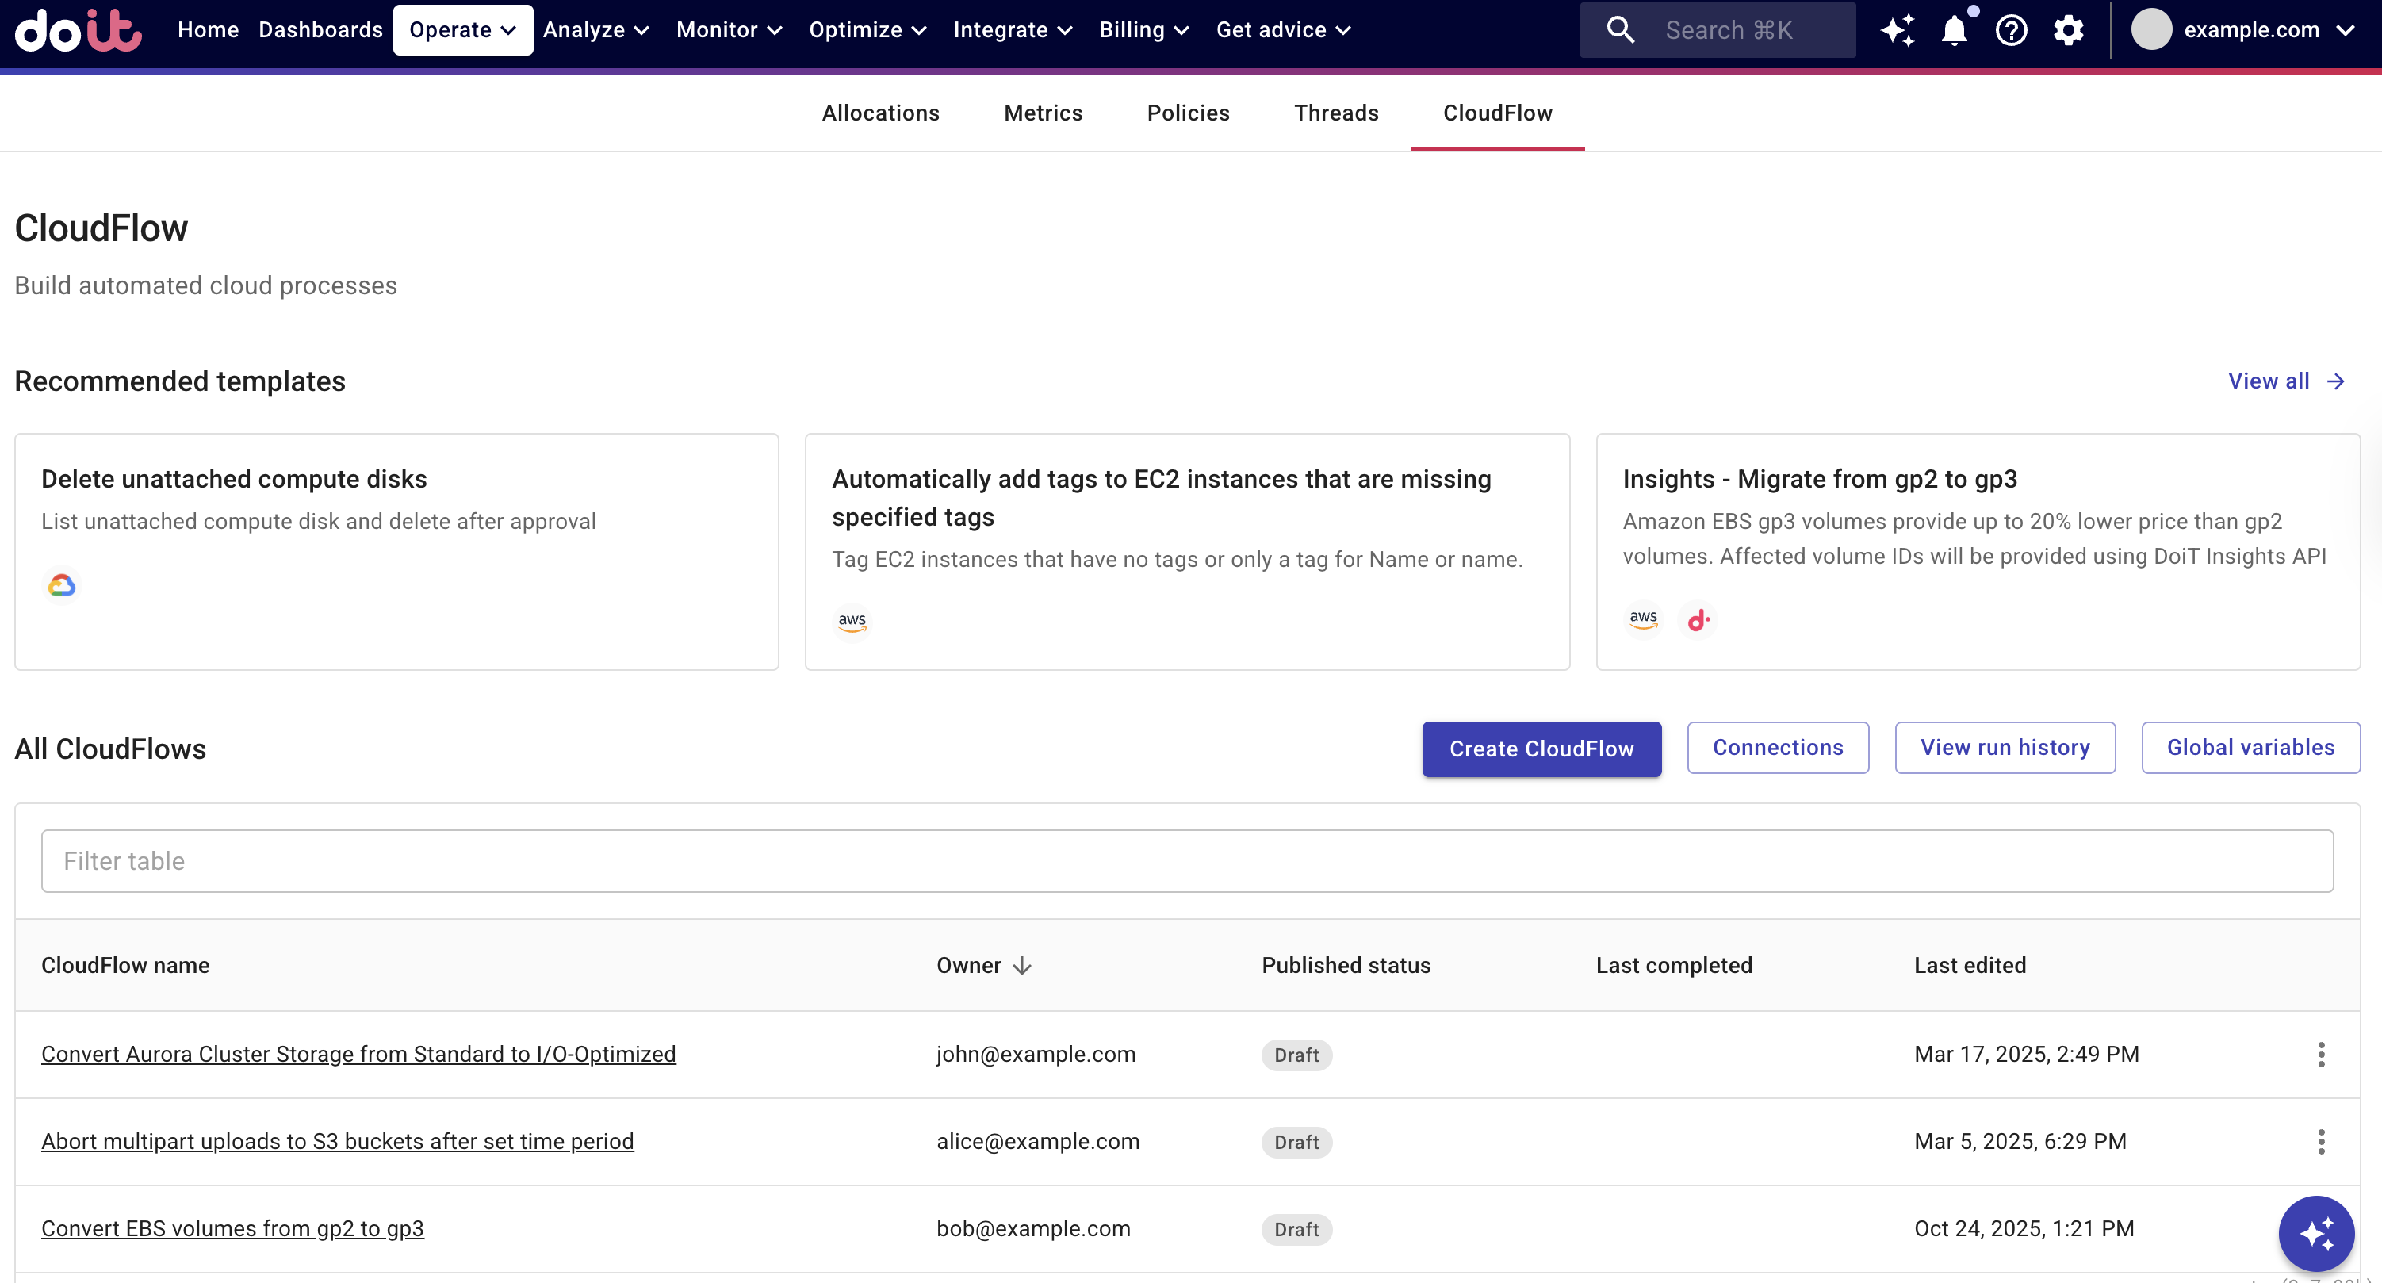Click the DoiT logo
The width and height of the screenshot is (2382, 1283).
pyautogui.click(x=78, y=30)
